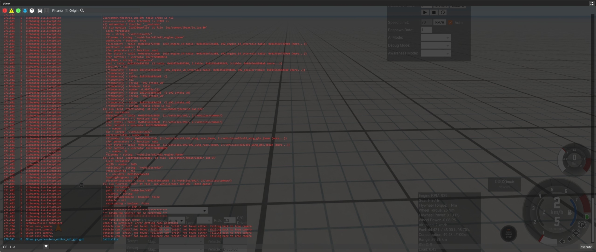Click the 'Wheel Torque: 26 Nm' readout
The height and width of the screenshot is (252, 596).
click(x=437, y=210)
